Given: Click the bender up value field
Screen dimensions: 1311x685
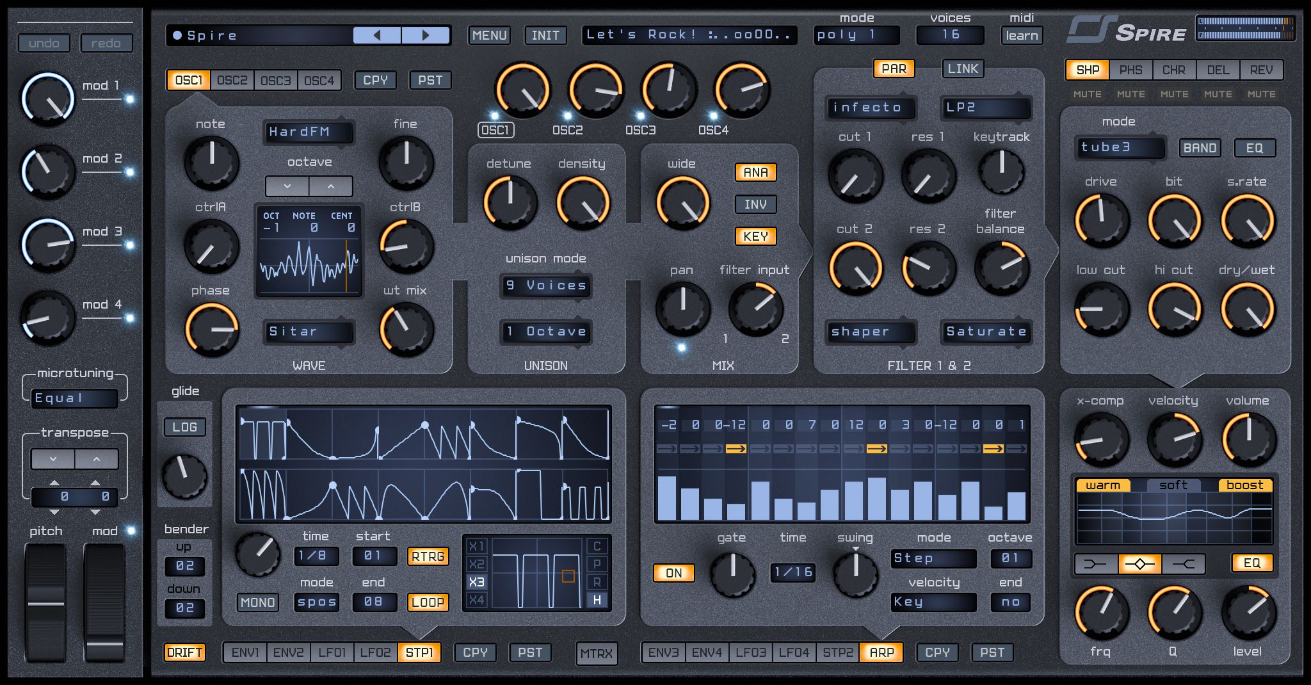Looking at the screenshot, I should point(185,565).
